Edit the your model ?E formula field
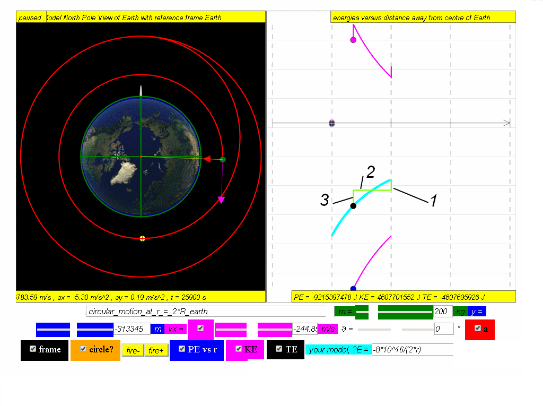Image resolution: width=543 pixels, height=406 pixels. tap(412, 350)
